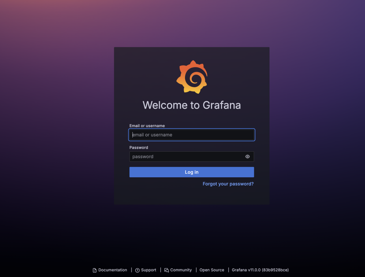Click the Support question-mark icon

[x=137, y=270]
